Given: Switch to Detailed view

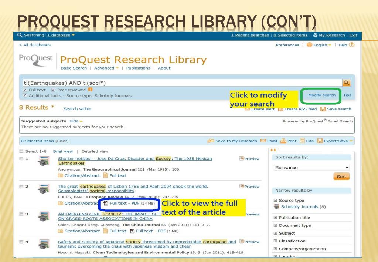Looking at the screenshot, I should point(95,151).
